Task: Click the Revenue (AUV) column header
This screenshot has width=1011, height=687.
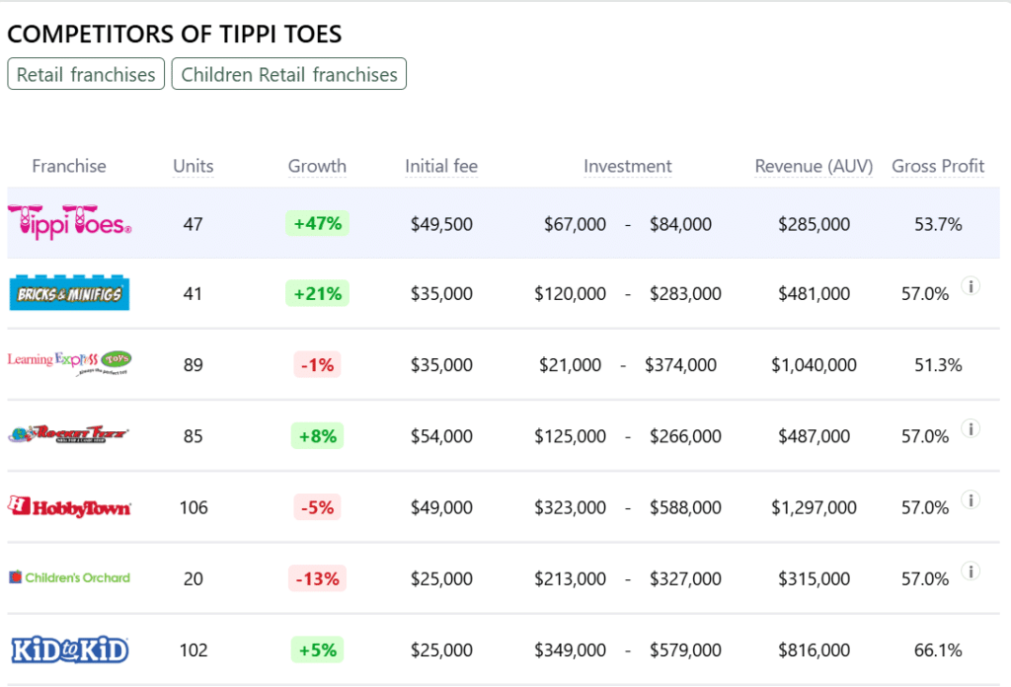Action: coord(814,166)
